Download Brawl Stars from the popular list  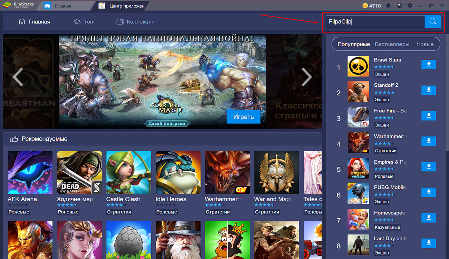click(429, 65)
